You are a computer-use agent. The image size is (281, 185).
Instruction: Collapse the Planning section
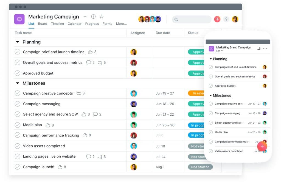coord(18,42)
